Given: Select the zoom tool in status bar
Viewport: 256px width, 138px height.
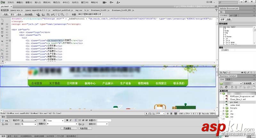Looking at the screenshot, I should [153, 113].
